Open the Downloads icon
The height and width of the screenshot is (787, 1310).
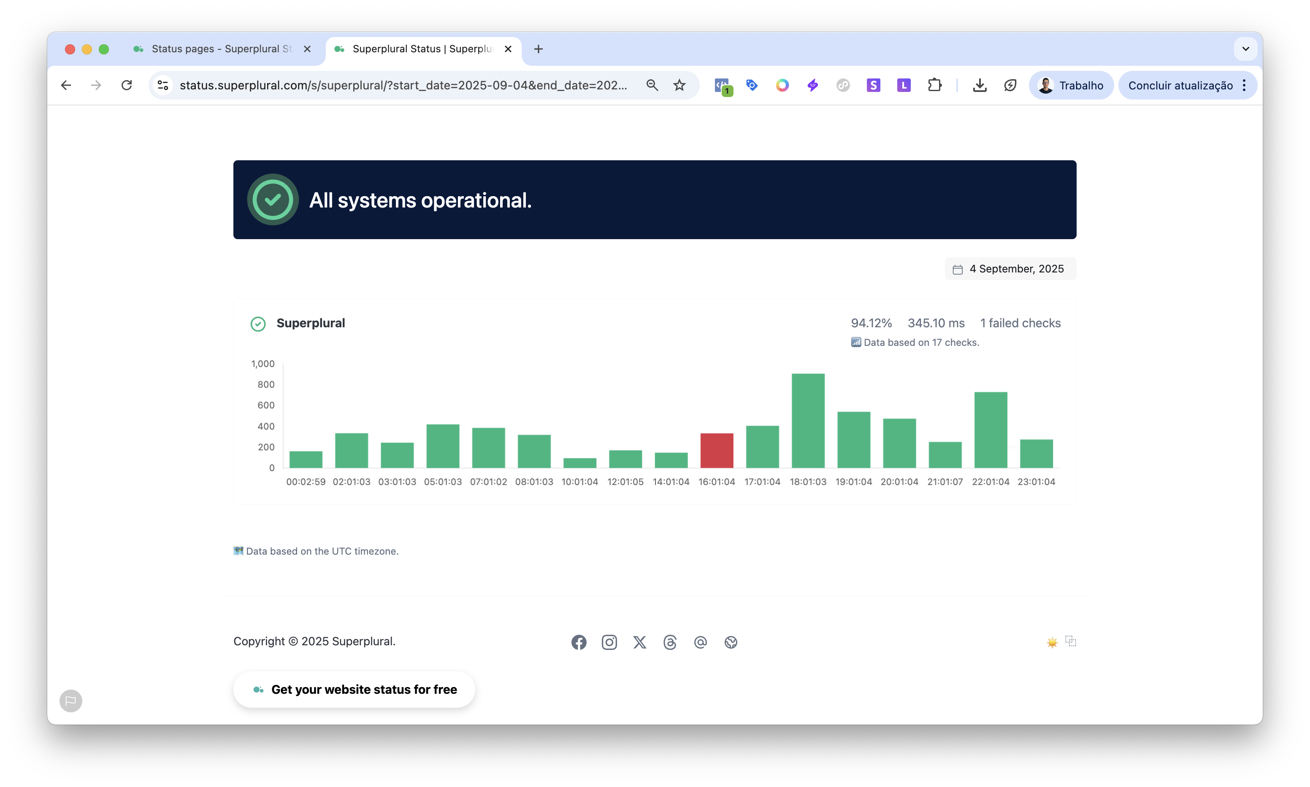(x=980, y=85)
